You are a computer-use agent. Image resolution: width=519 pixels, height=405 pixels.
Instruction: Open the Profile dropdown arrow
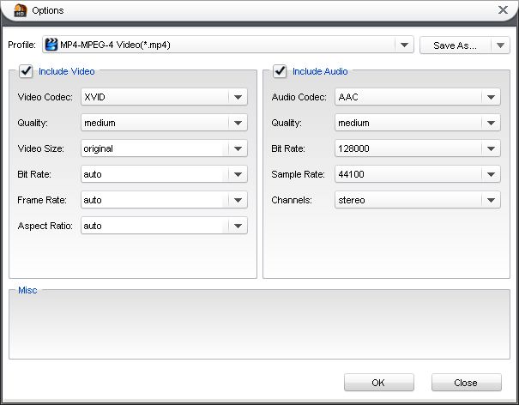click(404, 45)
